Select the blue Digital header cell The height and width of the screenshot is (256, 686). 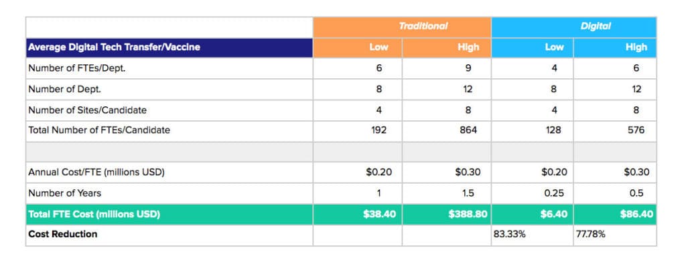(574, 27)
